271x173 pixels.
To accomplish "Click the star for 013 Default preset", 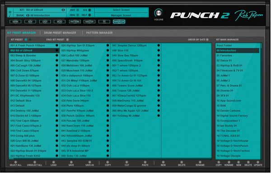I will click(x=57, y=106).
